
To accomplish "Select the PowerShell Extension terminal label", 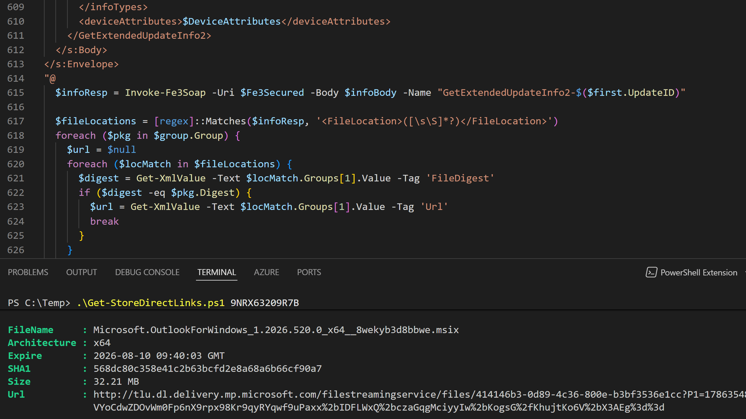I will click(x=699, y=272).
